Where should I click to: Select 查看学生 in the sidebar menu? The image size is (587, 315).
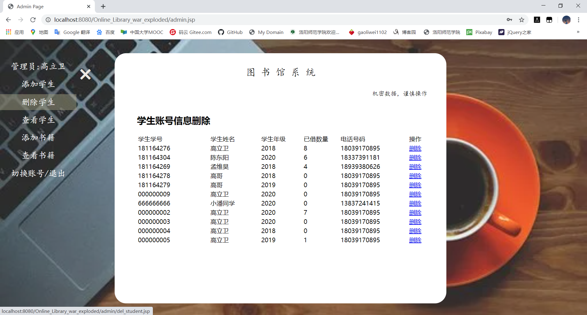[x=38, y=120]
